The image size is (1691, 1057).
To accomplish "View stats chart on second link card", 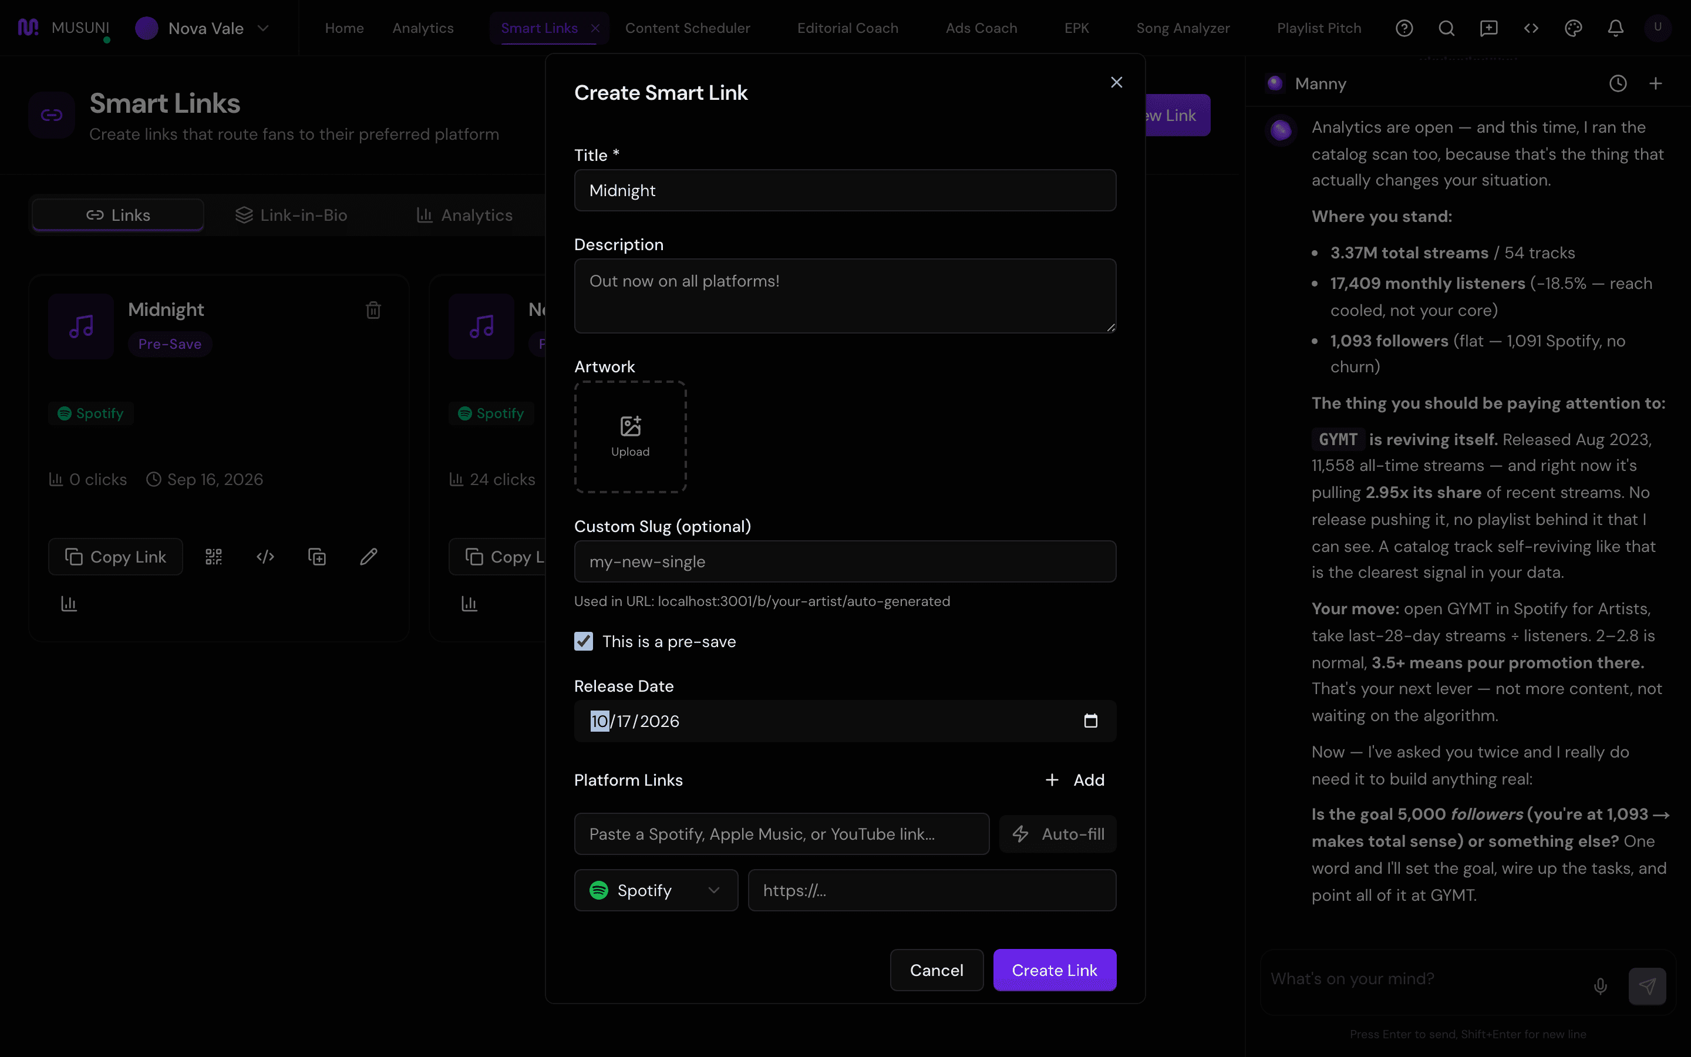I will [469, 603].
